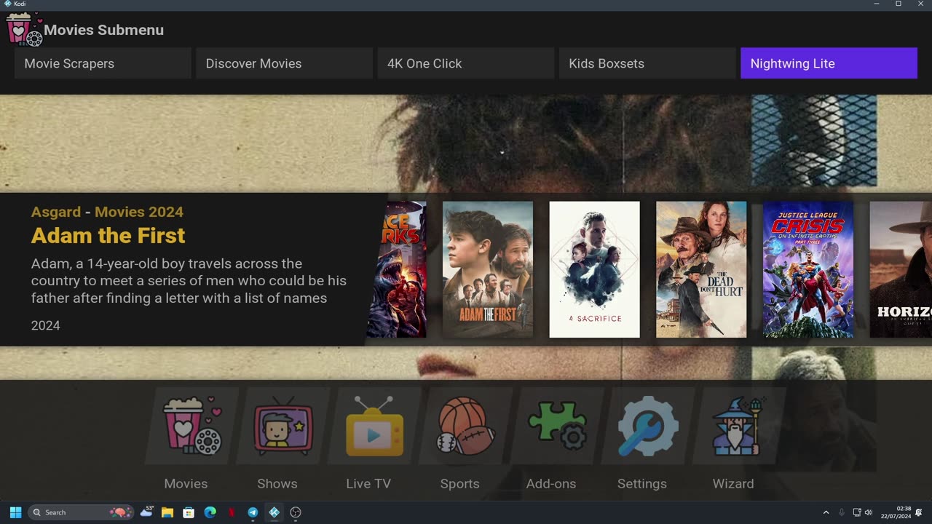Image resolution: width=932 pixels, height=524 pixels.
Task: Open the Settings gear-wrench icon
Action: click(648, 425)
